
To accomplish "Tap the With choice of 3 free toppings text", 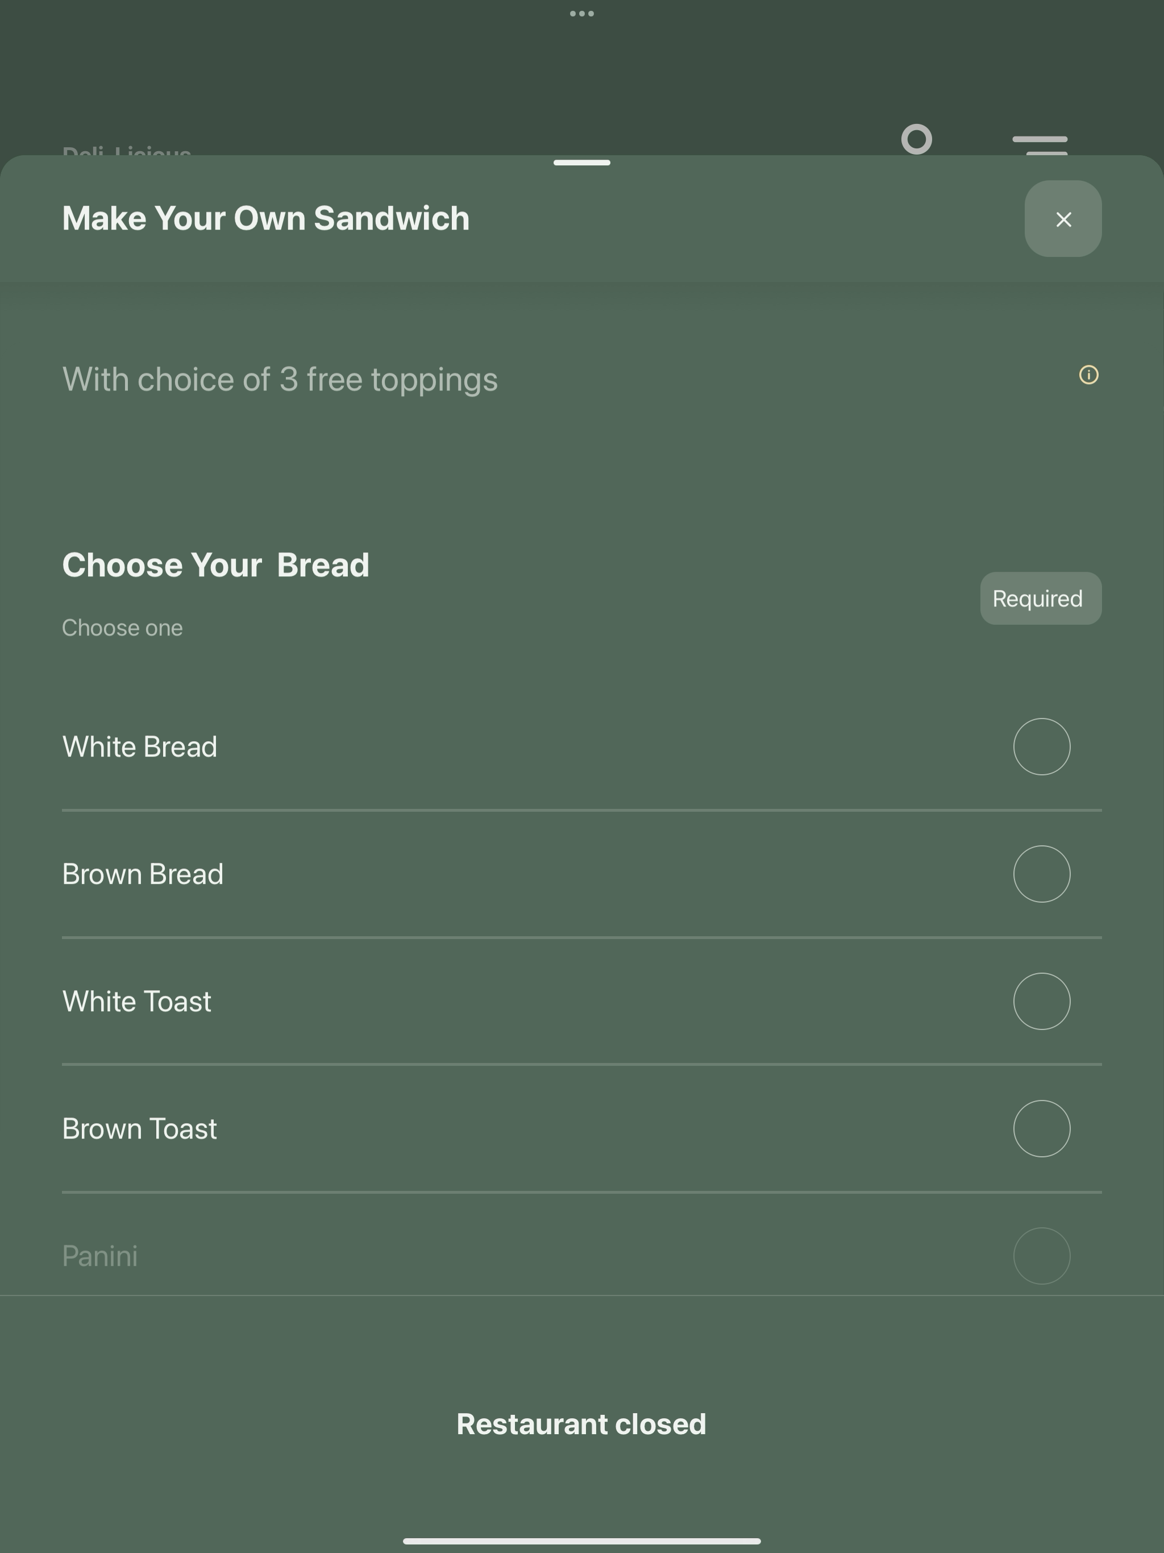I will click(280, 380).
